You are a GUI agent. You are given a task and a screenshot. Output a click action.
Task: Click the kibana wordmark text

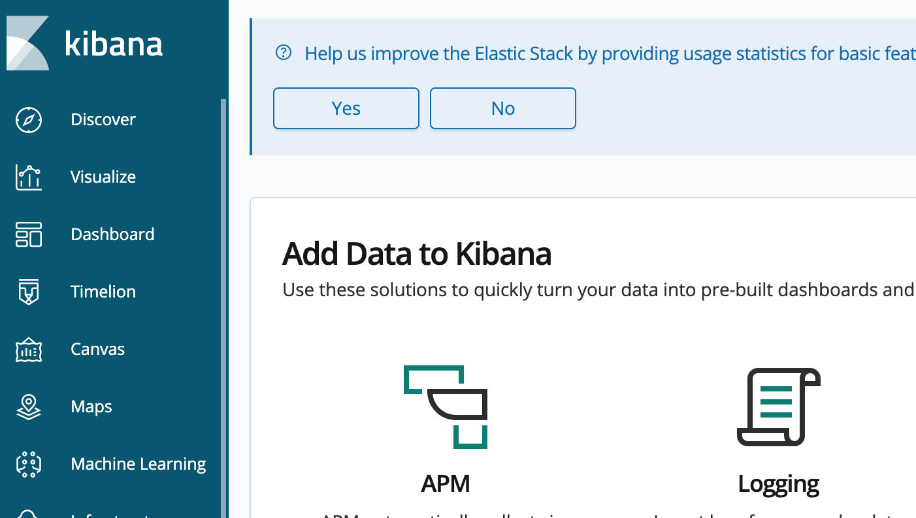114,44
